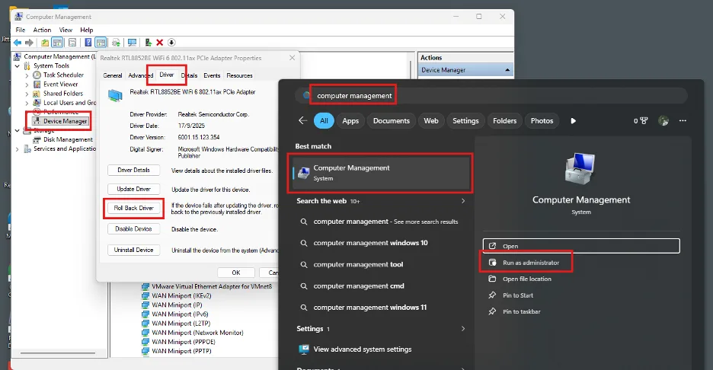
Task: Click the Update Driver button
Action: click(134, 189)
